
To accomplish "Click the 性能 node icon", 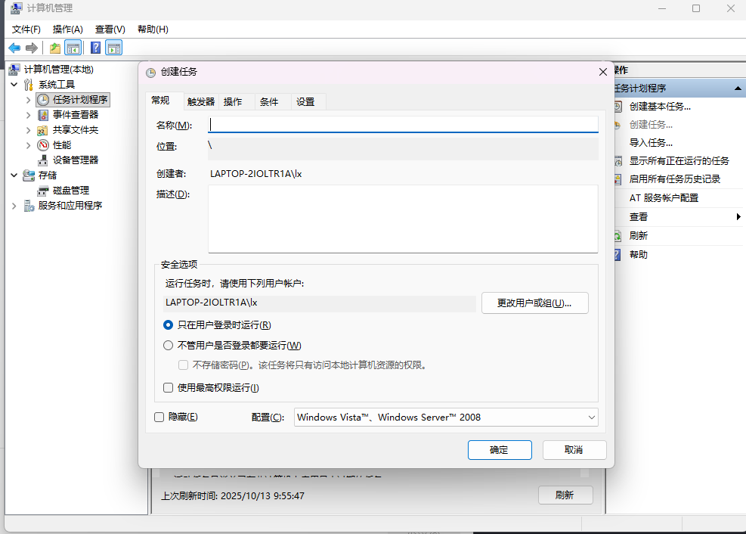I will [42, 144].
